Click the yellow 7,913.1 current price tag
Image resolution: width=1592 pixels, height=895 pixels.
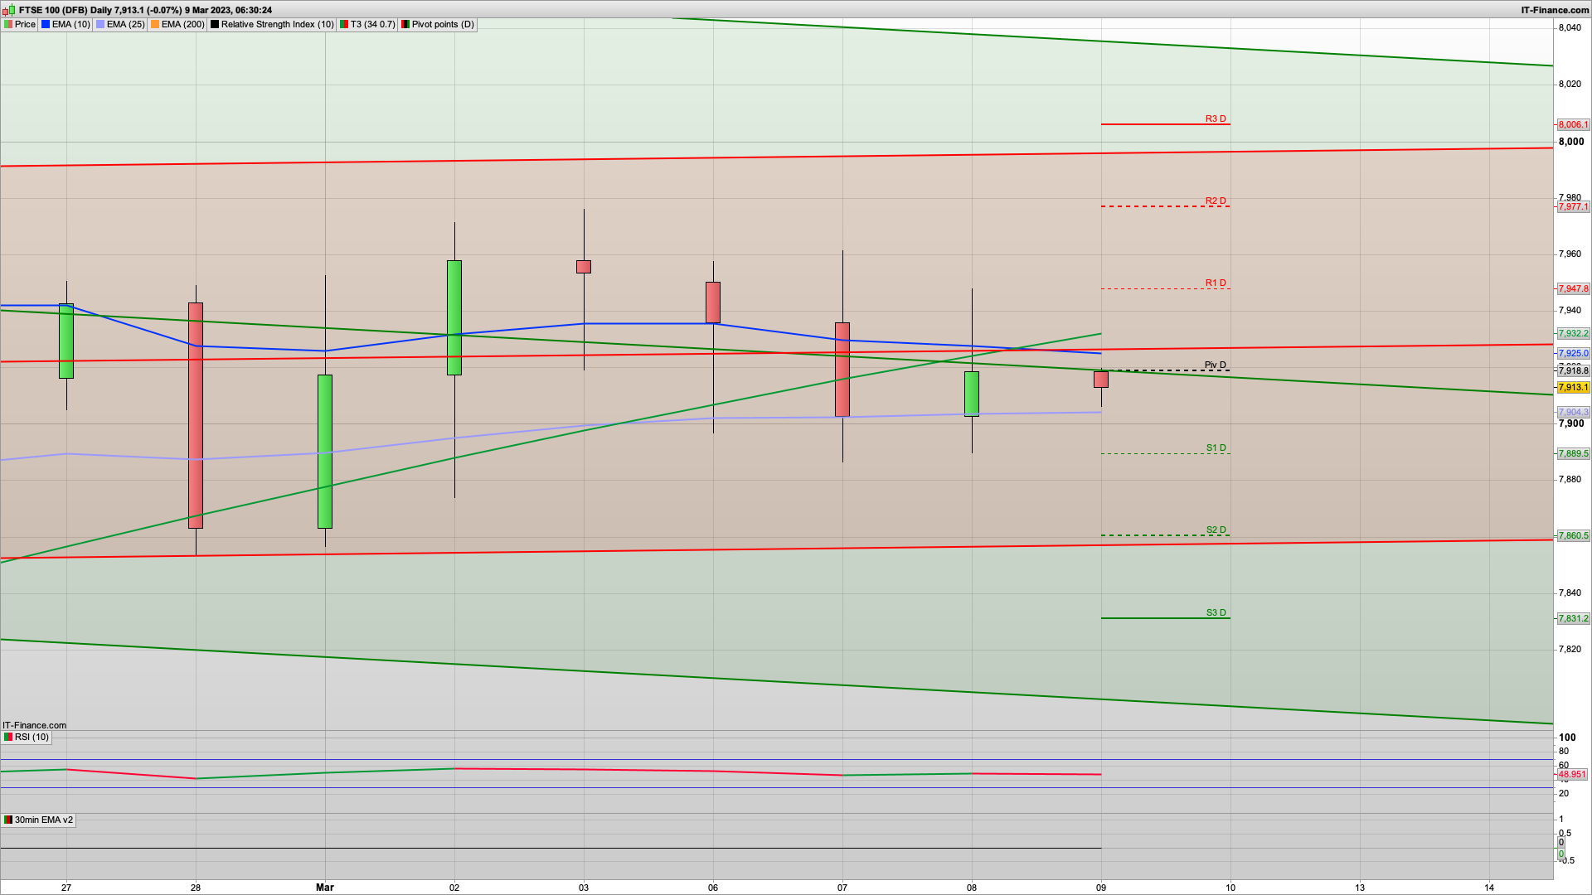pos(1573,387)
